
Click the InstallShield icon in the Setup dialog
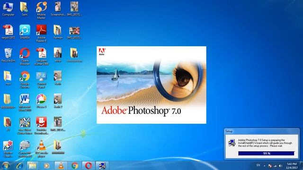pos(232,143)
